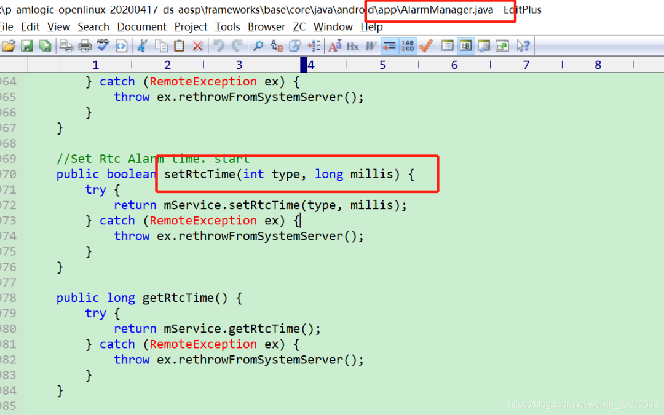Click 'return mService.getRtcTime();' line

pyautogui.click(x=217, y=328)
